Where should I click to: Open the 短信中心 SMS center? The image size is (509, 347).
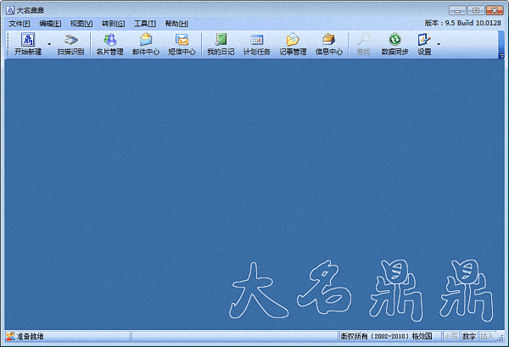click(182, 40)
